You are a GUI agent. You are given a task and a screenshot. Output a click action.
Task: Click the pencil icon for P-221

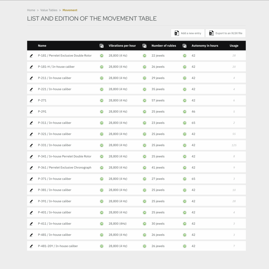point(31,89)
